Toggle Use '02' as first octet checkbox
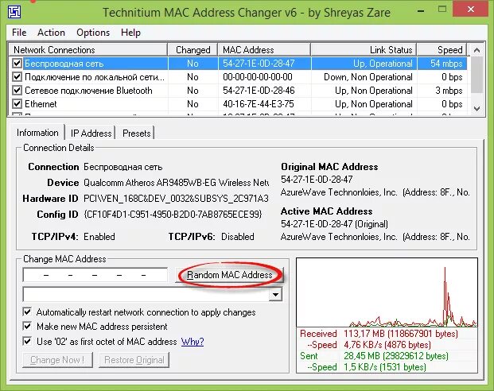494x391 pixels. tap(27, 341)
